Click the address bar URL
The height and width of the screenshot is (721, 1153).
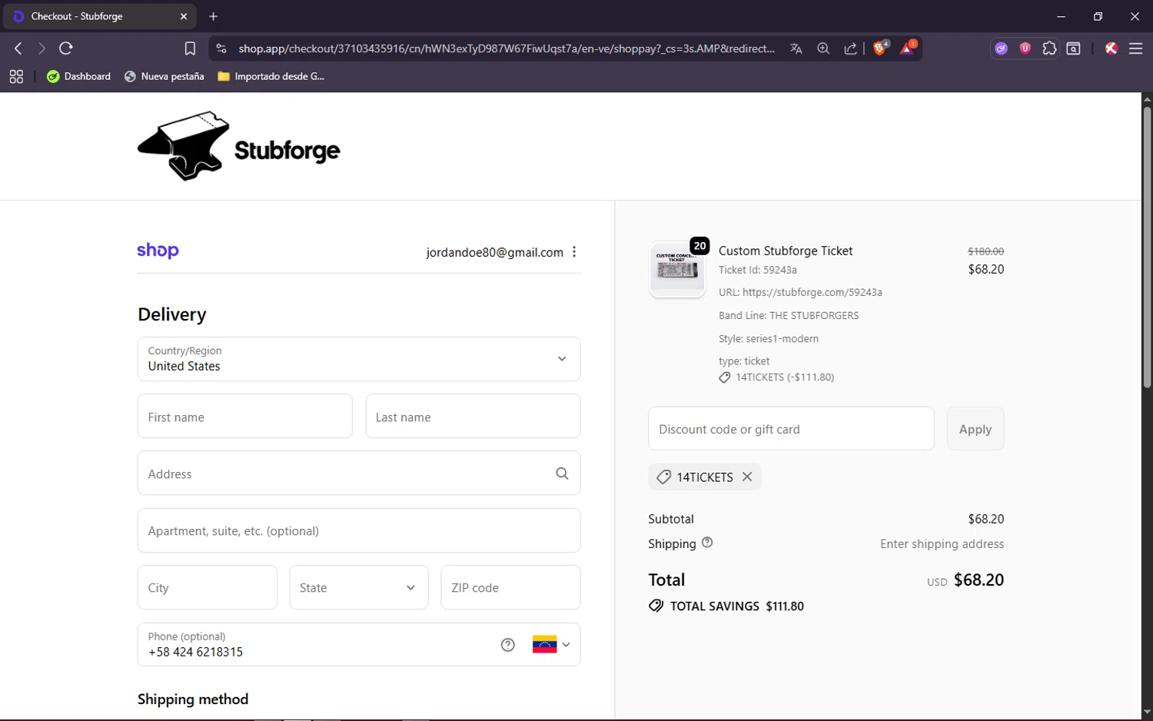507,48
